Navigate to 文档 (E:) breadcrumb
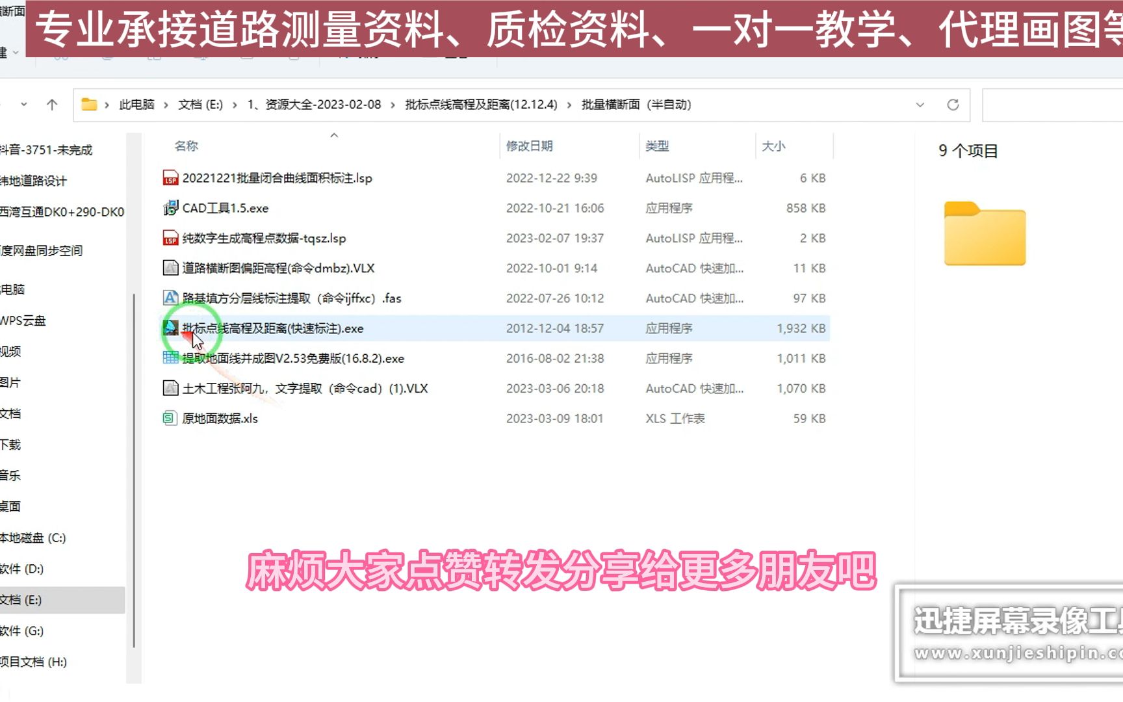The image size is (1123, 702). 200,105
